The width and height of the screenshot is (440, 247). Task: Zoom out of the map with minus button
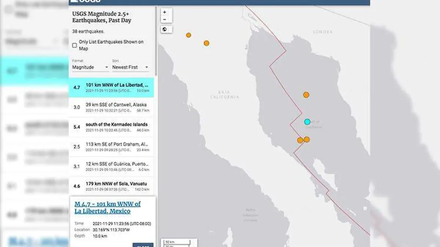[165, 19]
